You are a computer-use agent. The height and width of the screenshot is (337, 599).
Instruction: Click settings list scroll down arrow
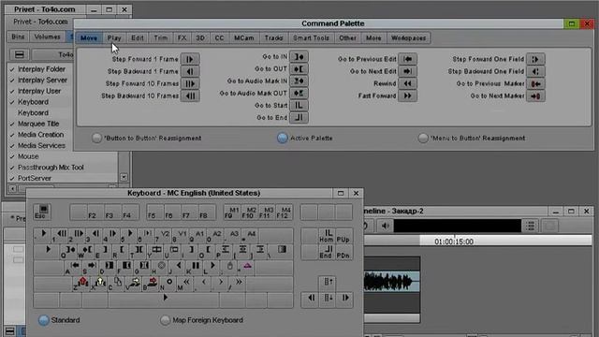point(124,177)
